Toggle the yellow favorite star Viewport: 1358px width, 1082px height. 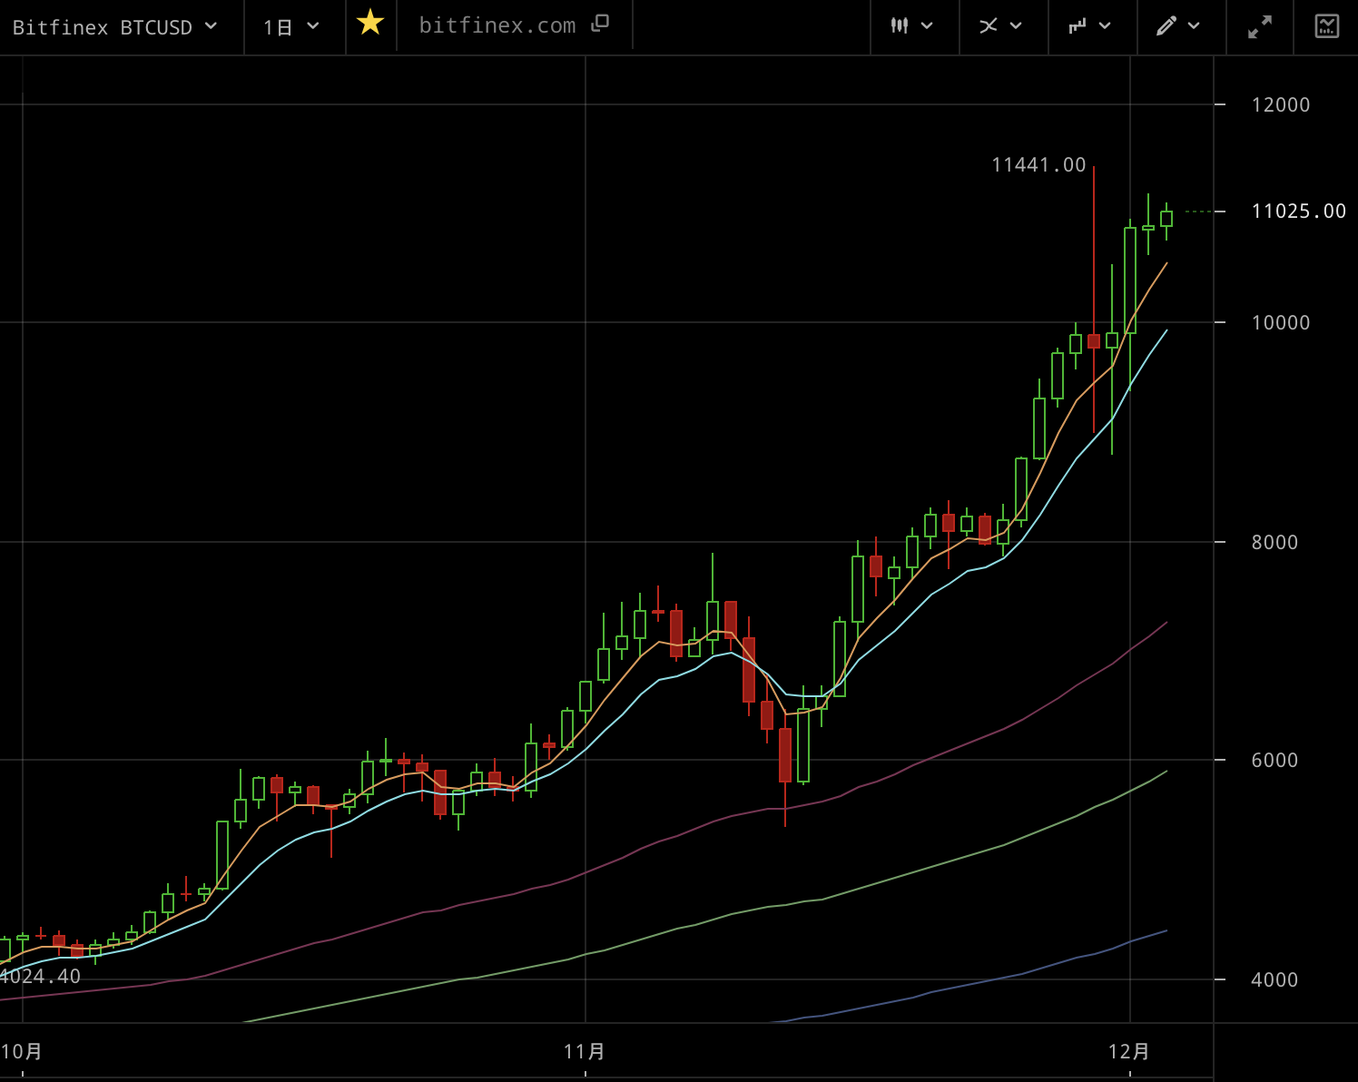tap(370, 22)
